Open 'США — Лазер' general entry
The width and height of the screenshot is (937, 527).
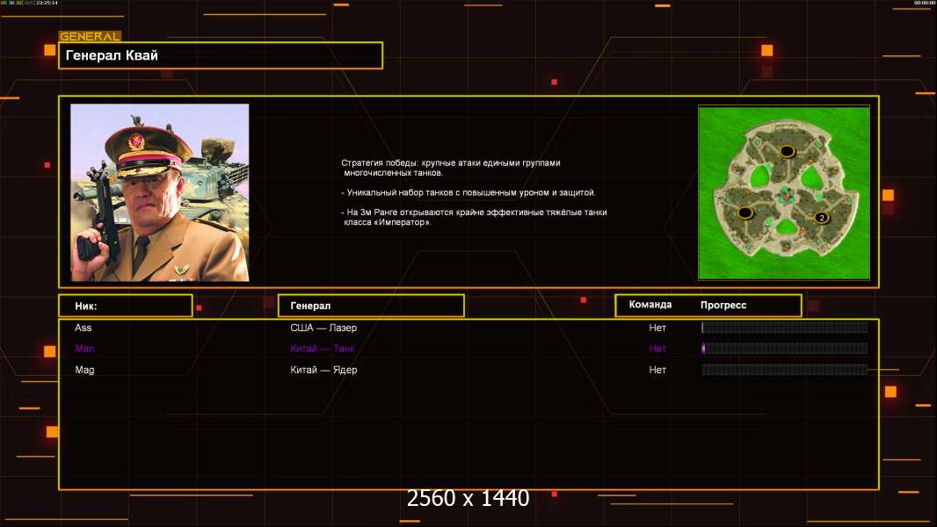click(323, 328)
